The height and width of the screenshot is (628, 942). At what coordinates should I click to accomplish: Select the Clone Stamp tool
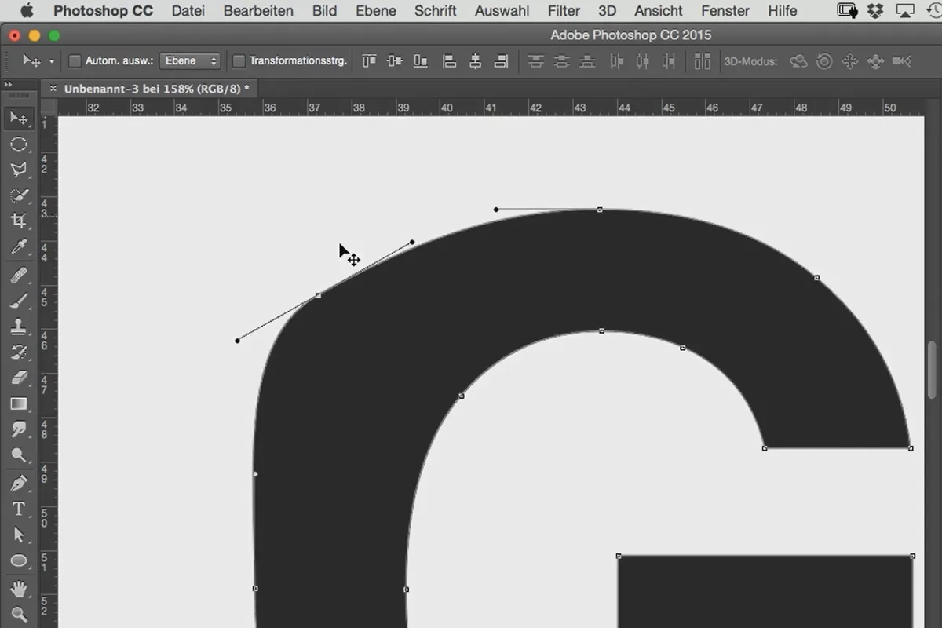pyautogui.click(x=19, y=327)
